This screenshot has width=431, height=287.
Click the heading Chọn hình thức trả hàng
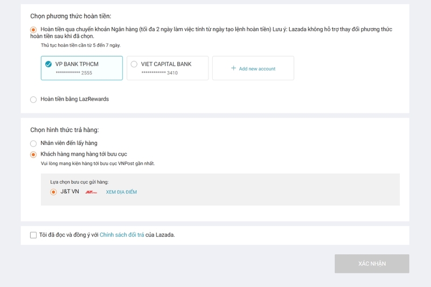point(65,130)
